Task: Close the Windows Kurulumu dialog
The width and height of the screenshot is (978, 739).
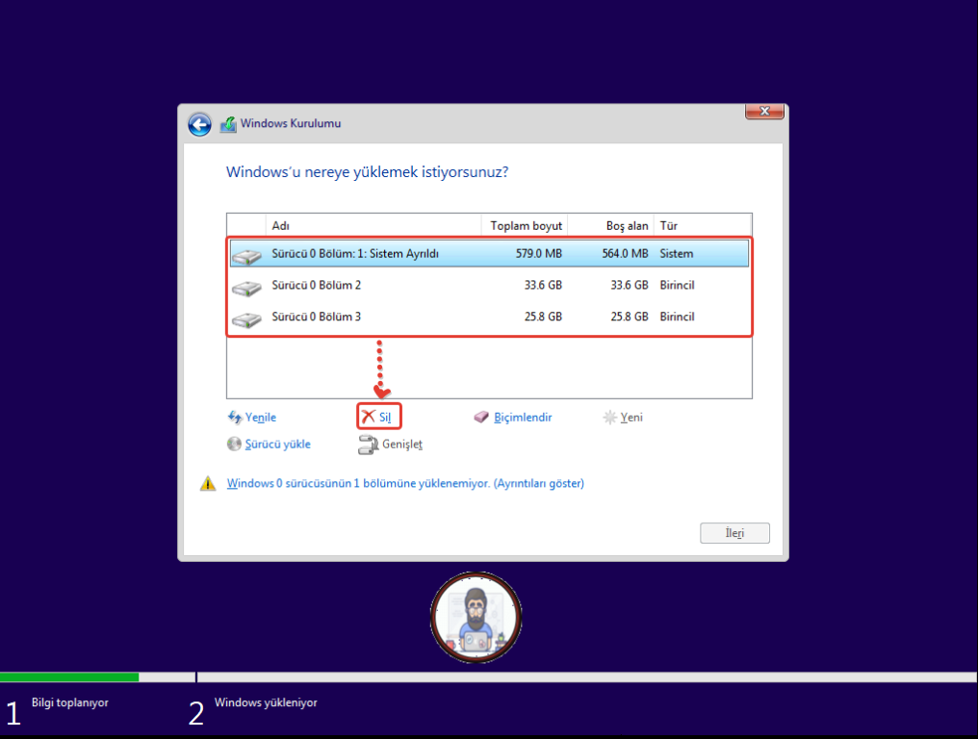Action: tap(764, 111)
